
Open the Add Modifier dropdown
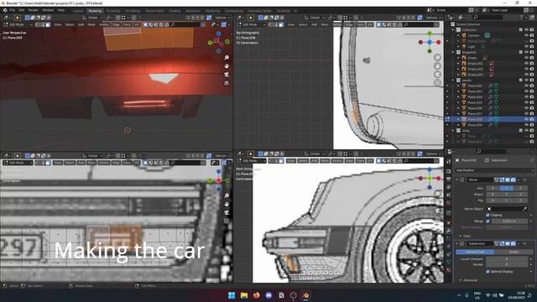click(x=494, y=170)
